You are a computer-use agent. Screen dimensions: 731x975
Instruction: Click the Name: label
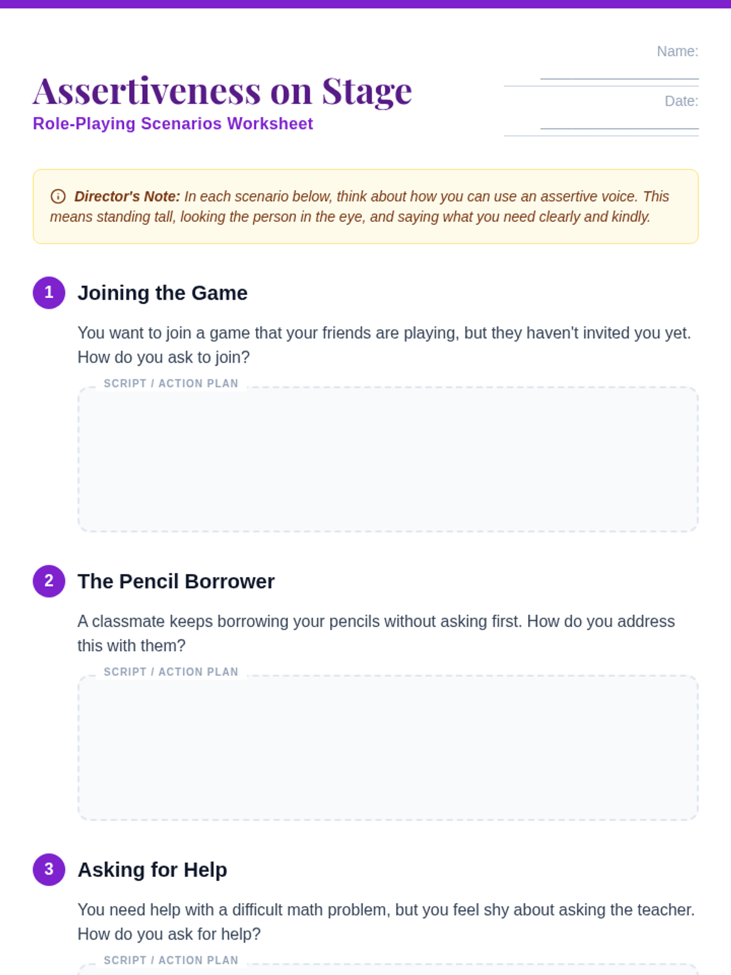click(677, 51)
